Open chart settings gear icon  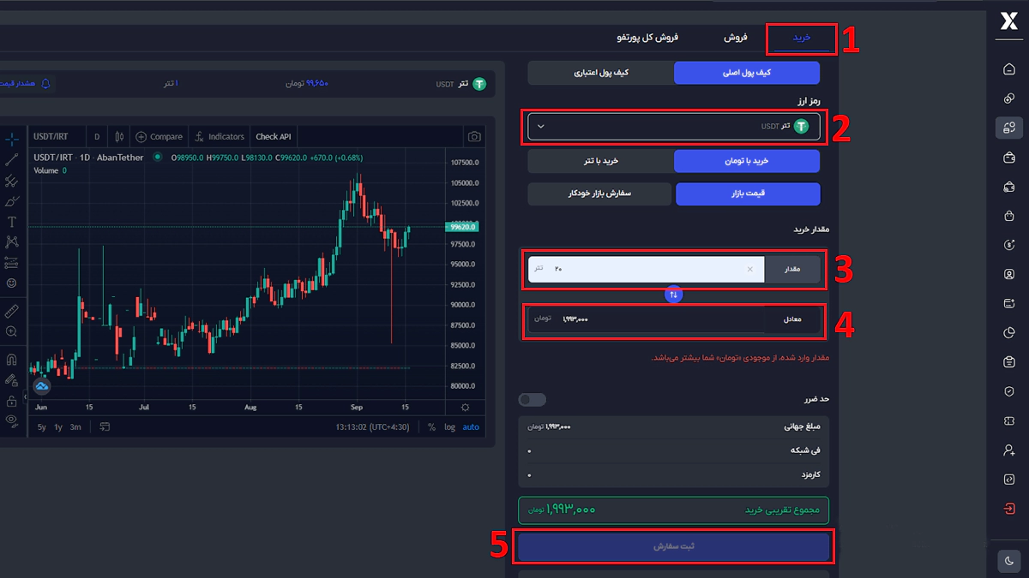coord(466,408)
